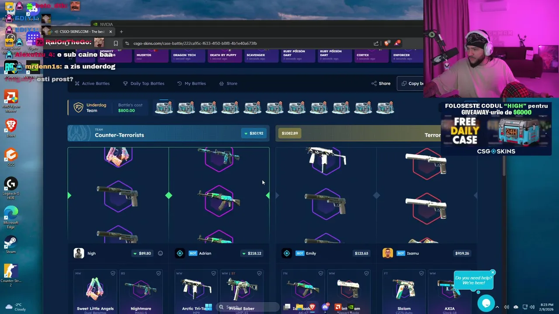
Task: Click the share icon in the address bar
Action: click(376, 43)
